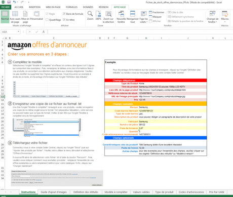The image size is (233, 197).
Task: Open the FORMULES ribbon tab
Action: 71,7
